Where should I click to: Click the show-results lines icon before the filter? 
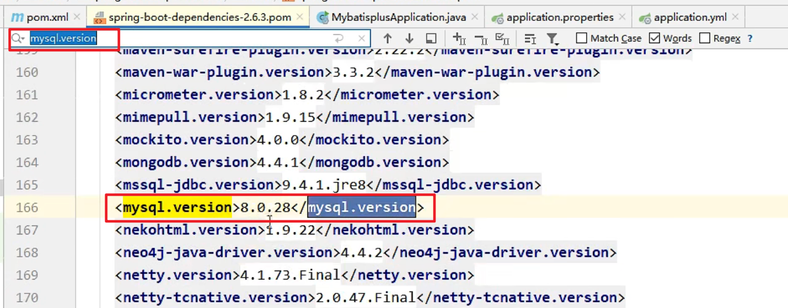pyautogui.click(x=530, y=39)
